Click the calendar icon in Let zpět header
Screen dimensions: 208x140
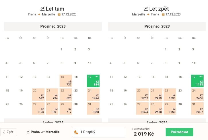(163, 14)
